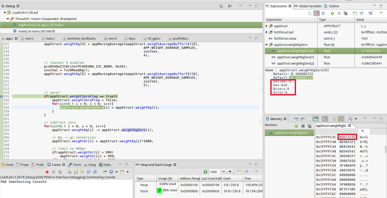Pin Expressions view to debug context
This screenshot has width=387, height=198.
(x=361, y=13)
